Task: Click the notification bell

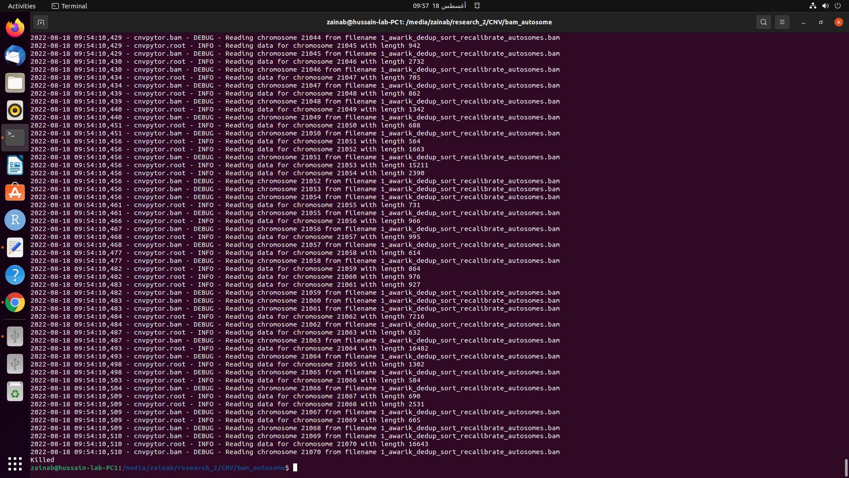Action: (x=477, y=6)
